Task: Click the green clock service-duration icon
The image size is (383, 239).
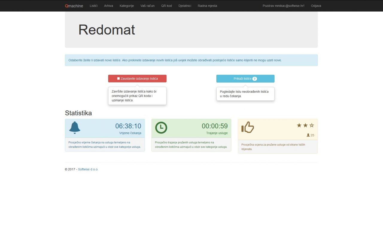Action: 161,128
